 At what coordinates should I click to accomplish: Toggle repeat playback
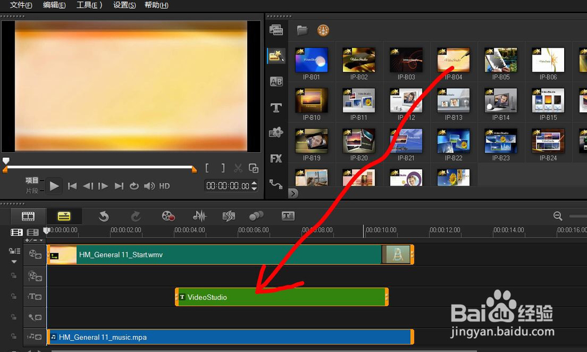(134, 186)
